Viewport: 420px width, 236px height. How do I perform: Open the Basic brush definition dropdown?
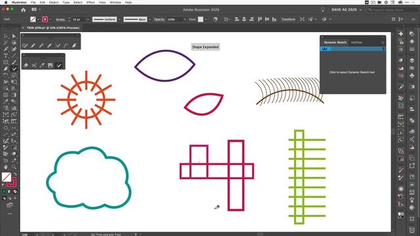point(150,20)
